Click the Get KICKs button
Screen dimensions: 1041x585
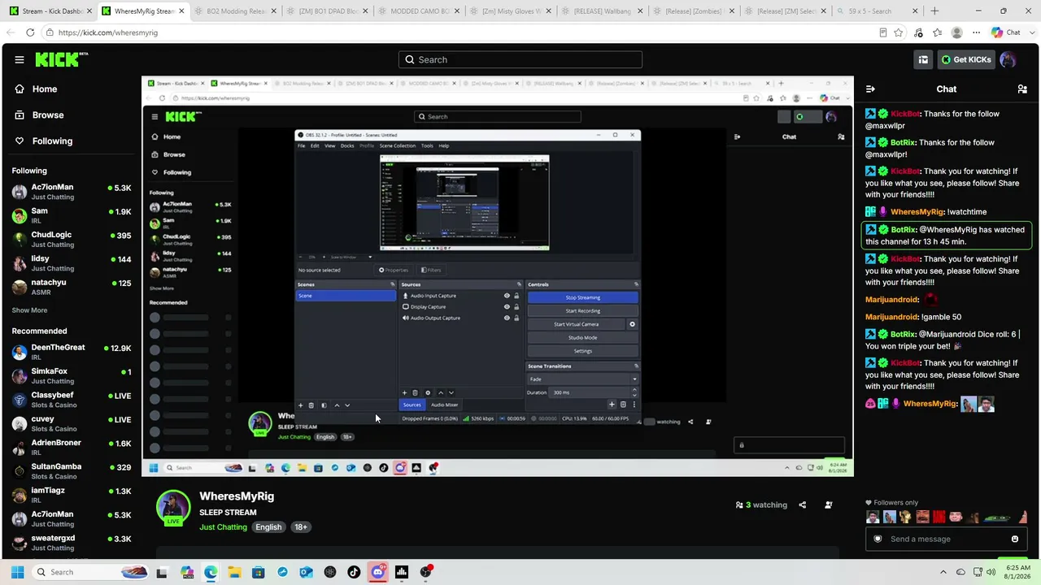tap(965, 59)
